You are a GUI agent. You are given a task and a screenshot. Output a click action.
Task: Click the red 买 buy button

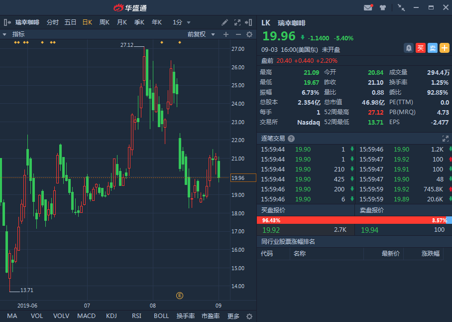pos(421,48)
